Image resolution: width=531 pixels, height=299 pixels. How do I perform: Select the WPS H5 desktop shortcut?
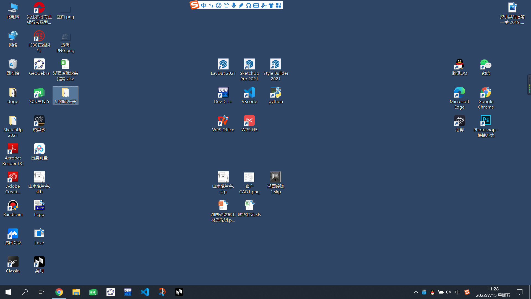pyautogui.click(x=249, y=124)
